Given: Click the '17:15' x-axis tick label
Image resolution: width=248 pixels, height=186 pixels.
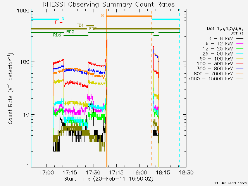Looking at the screenshot, I should tap(70, 172).
